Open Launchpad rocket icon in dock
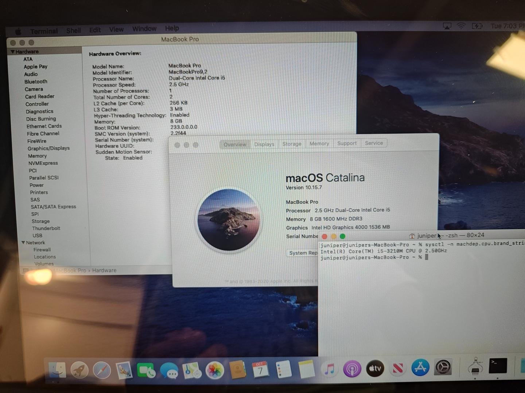The width and height of the screenshot is (525, 393). point(79,370)
